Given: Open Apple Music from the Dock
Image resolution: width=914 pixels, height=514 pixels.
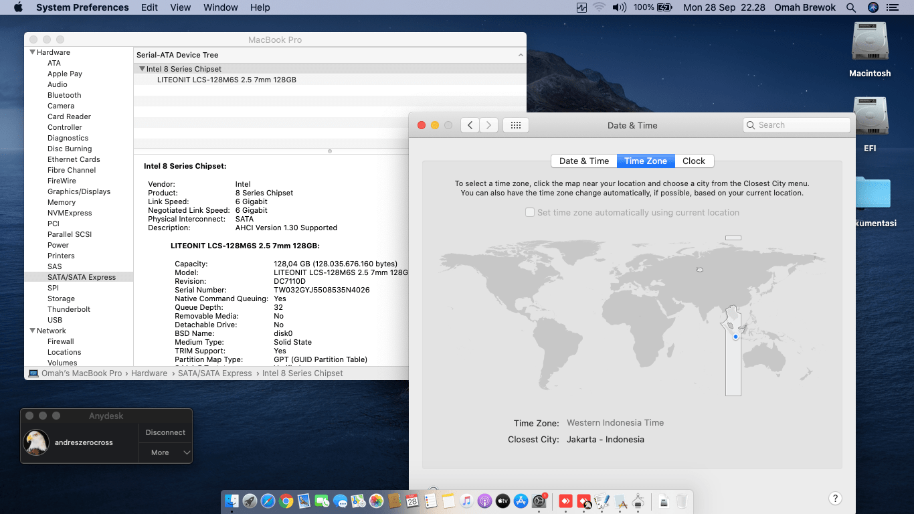Looking at the screenshot, I should pos(466,501).
